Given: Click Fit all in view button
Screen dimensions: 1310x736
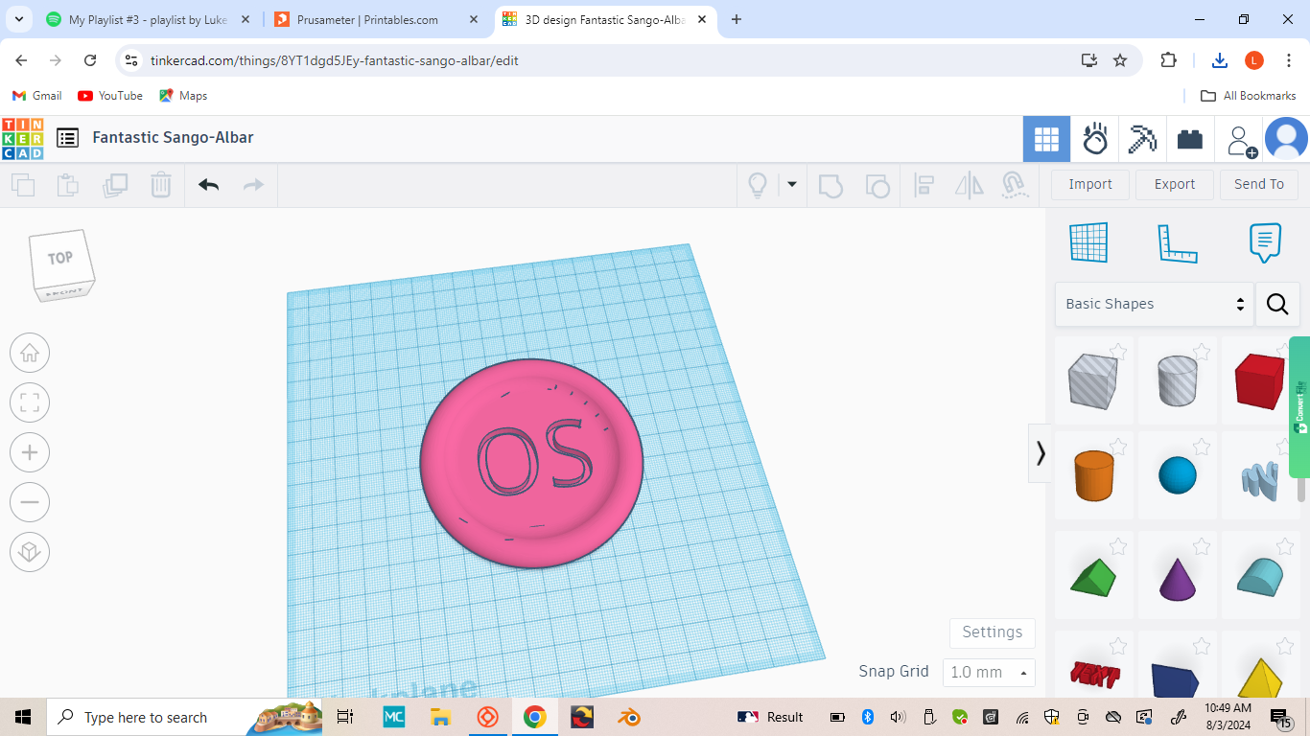Looking at the screenshot, I should [30, 402].
